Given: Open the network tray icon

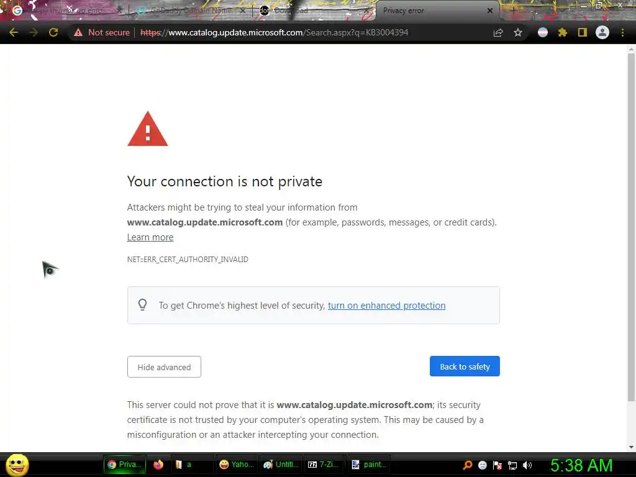Looking at the screenshot, I should pos(512,465).
